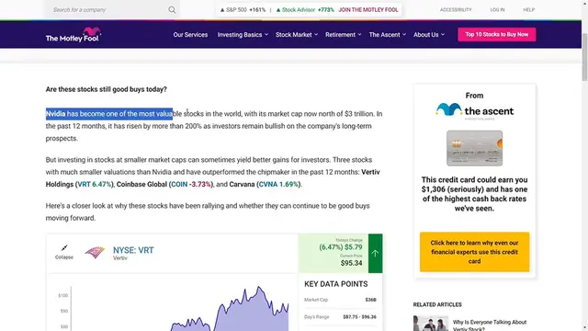Expand the About Us menu
588x331 pixels.
click(429, 35)
